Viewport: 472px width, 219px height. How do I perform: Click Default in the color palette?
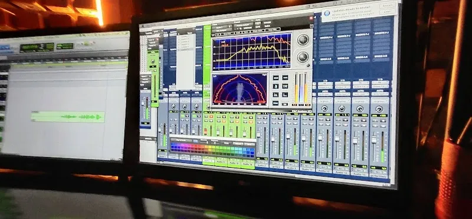pos(239,144)
